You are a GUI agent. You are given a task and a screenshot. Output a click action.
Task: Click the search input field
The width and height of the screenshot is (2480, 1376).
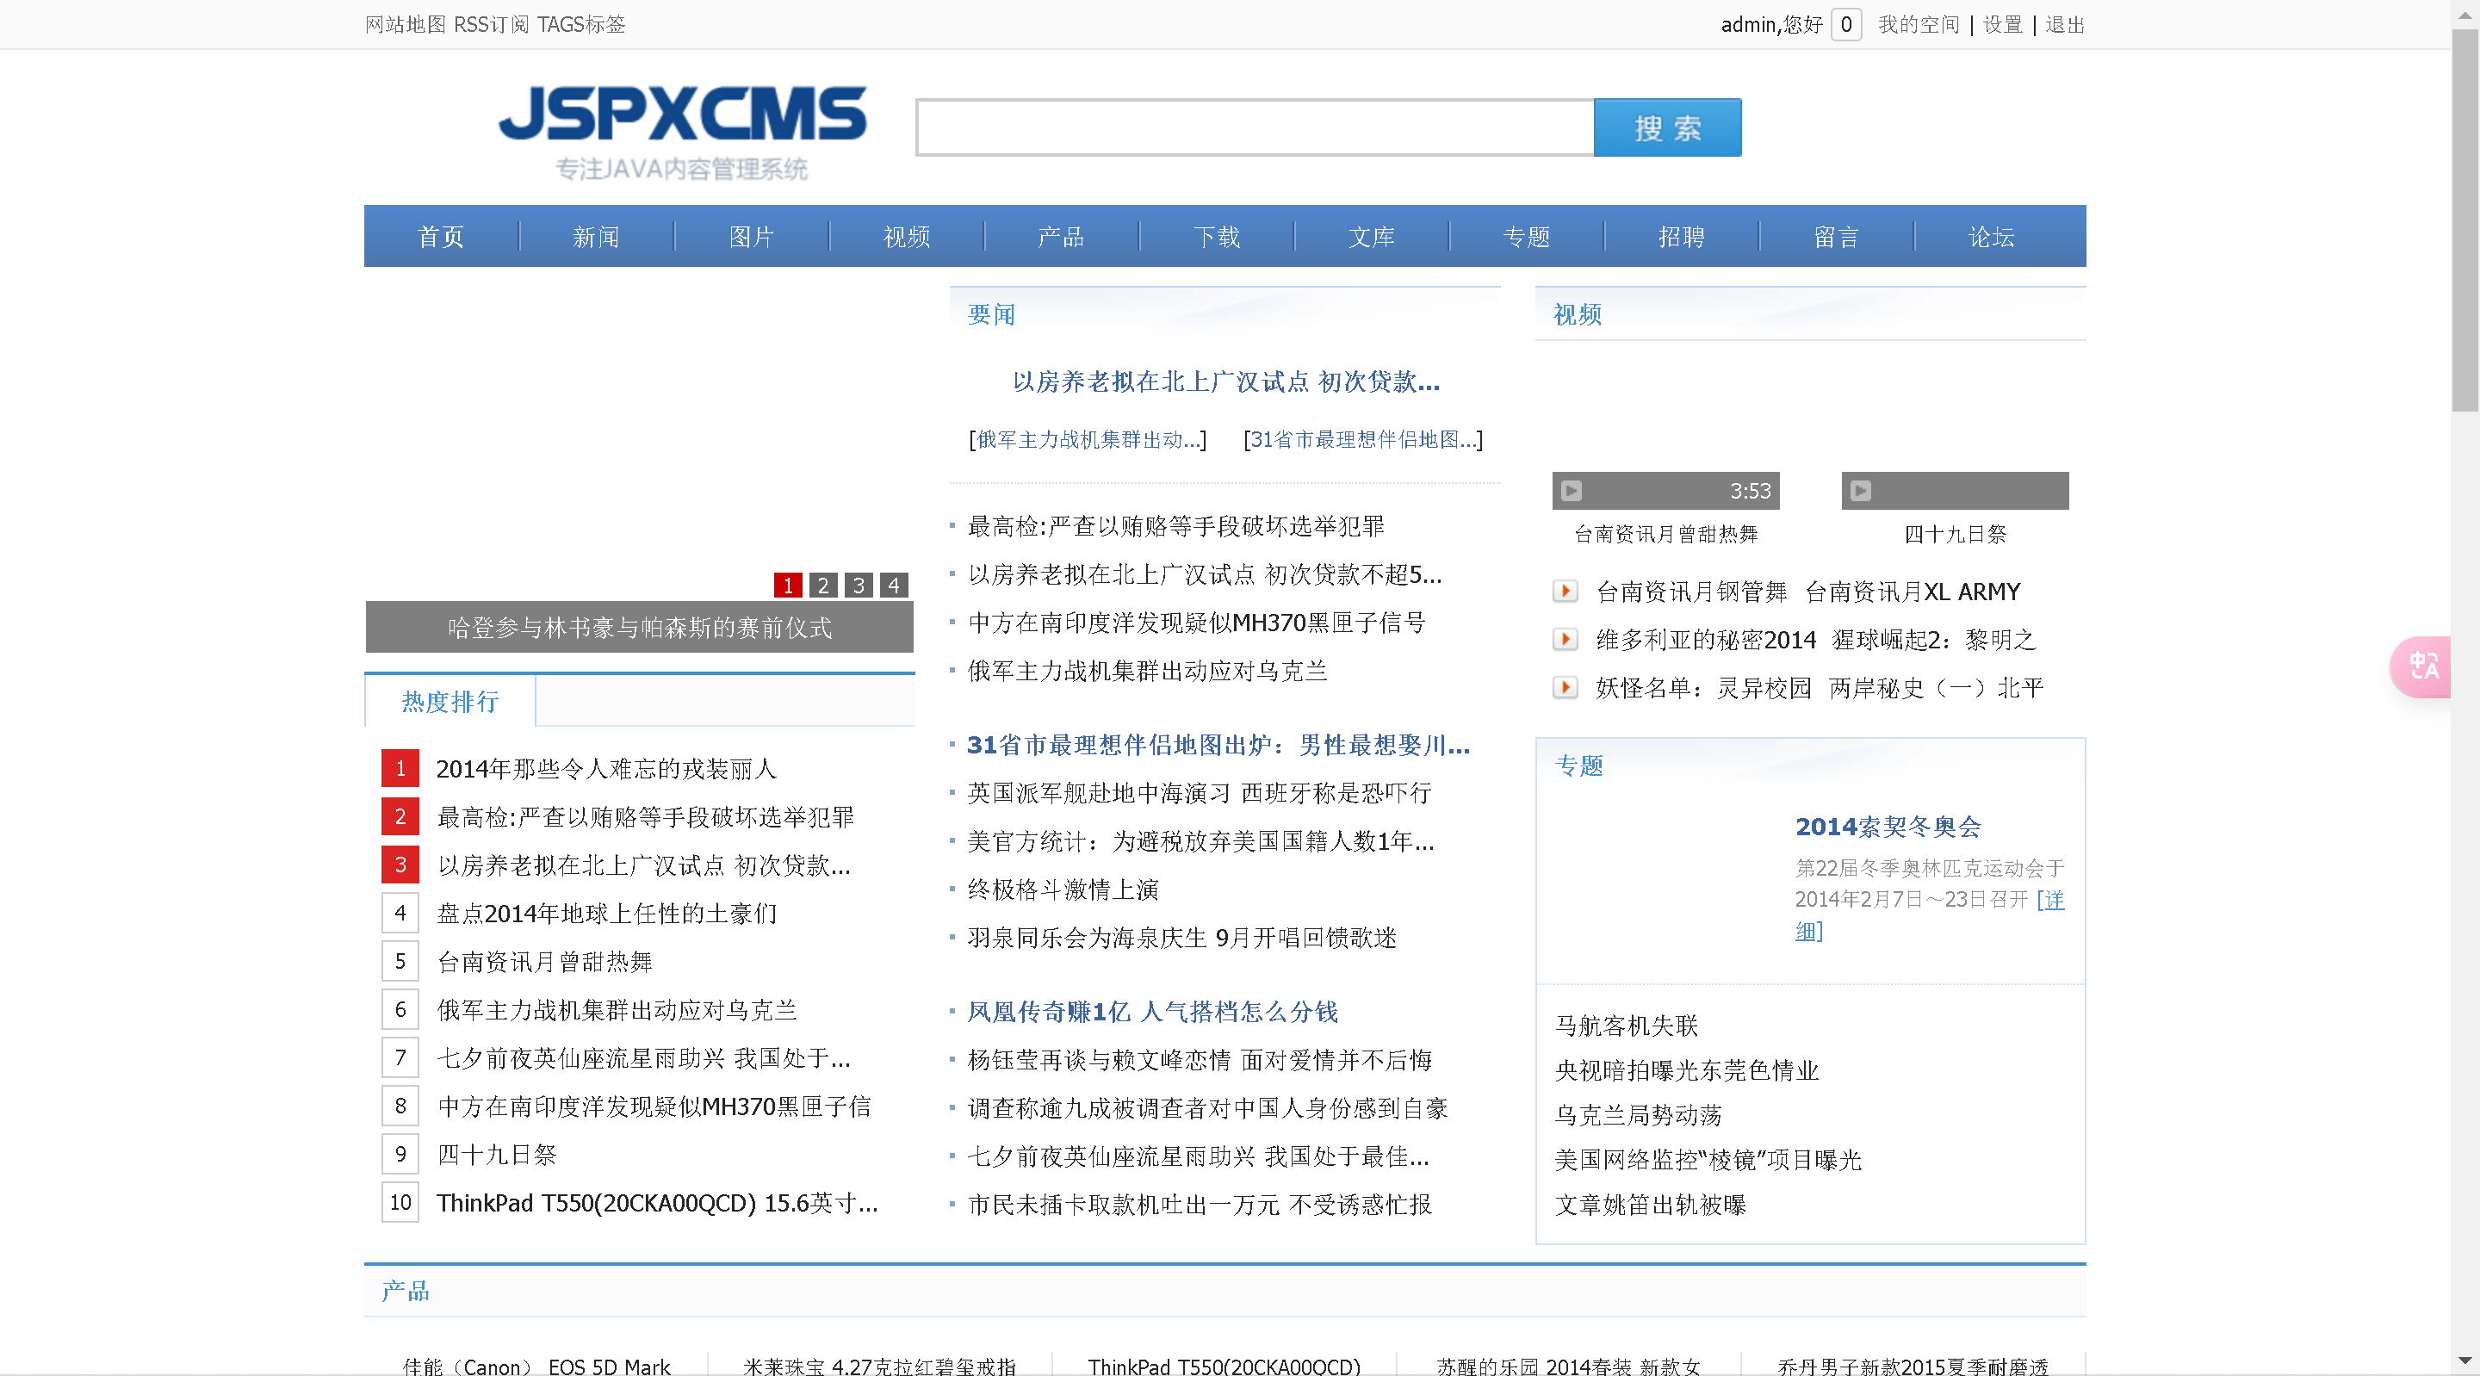(x=1255, y=128)
